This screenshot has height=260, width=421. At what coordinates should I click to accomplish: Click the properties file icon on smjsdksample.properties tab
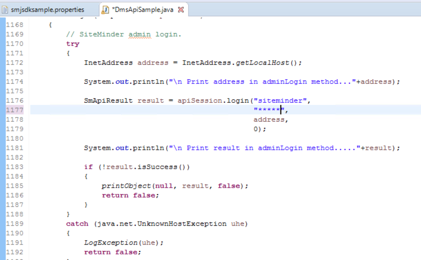4,10
